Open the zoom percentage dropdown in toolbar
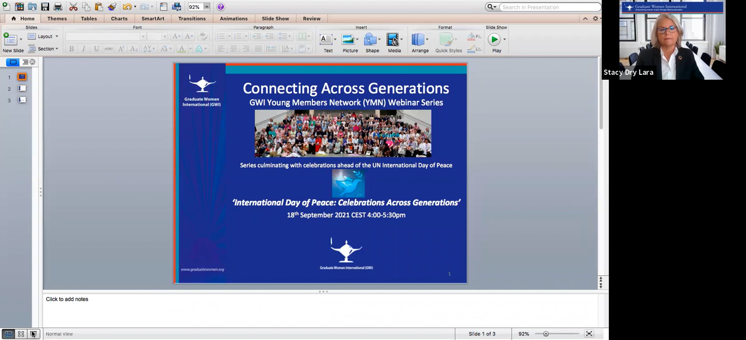 point(207,7)
